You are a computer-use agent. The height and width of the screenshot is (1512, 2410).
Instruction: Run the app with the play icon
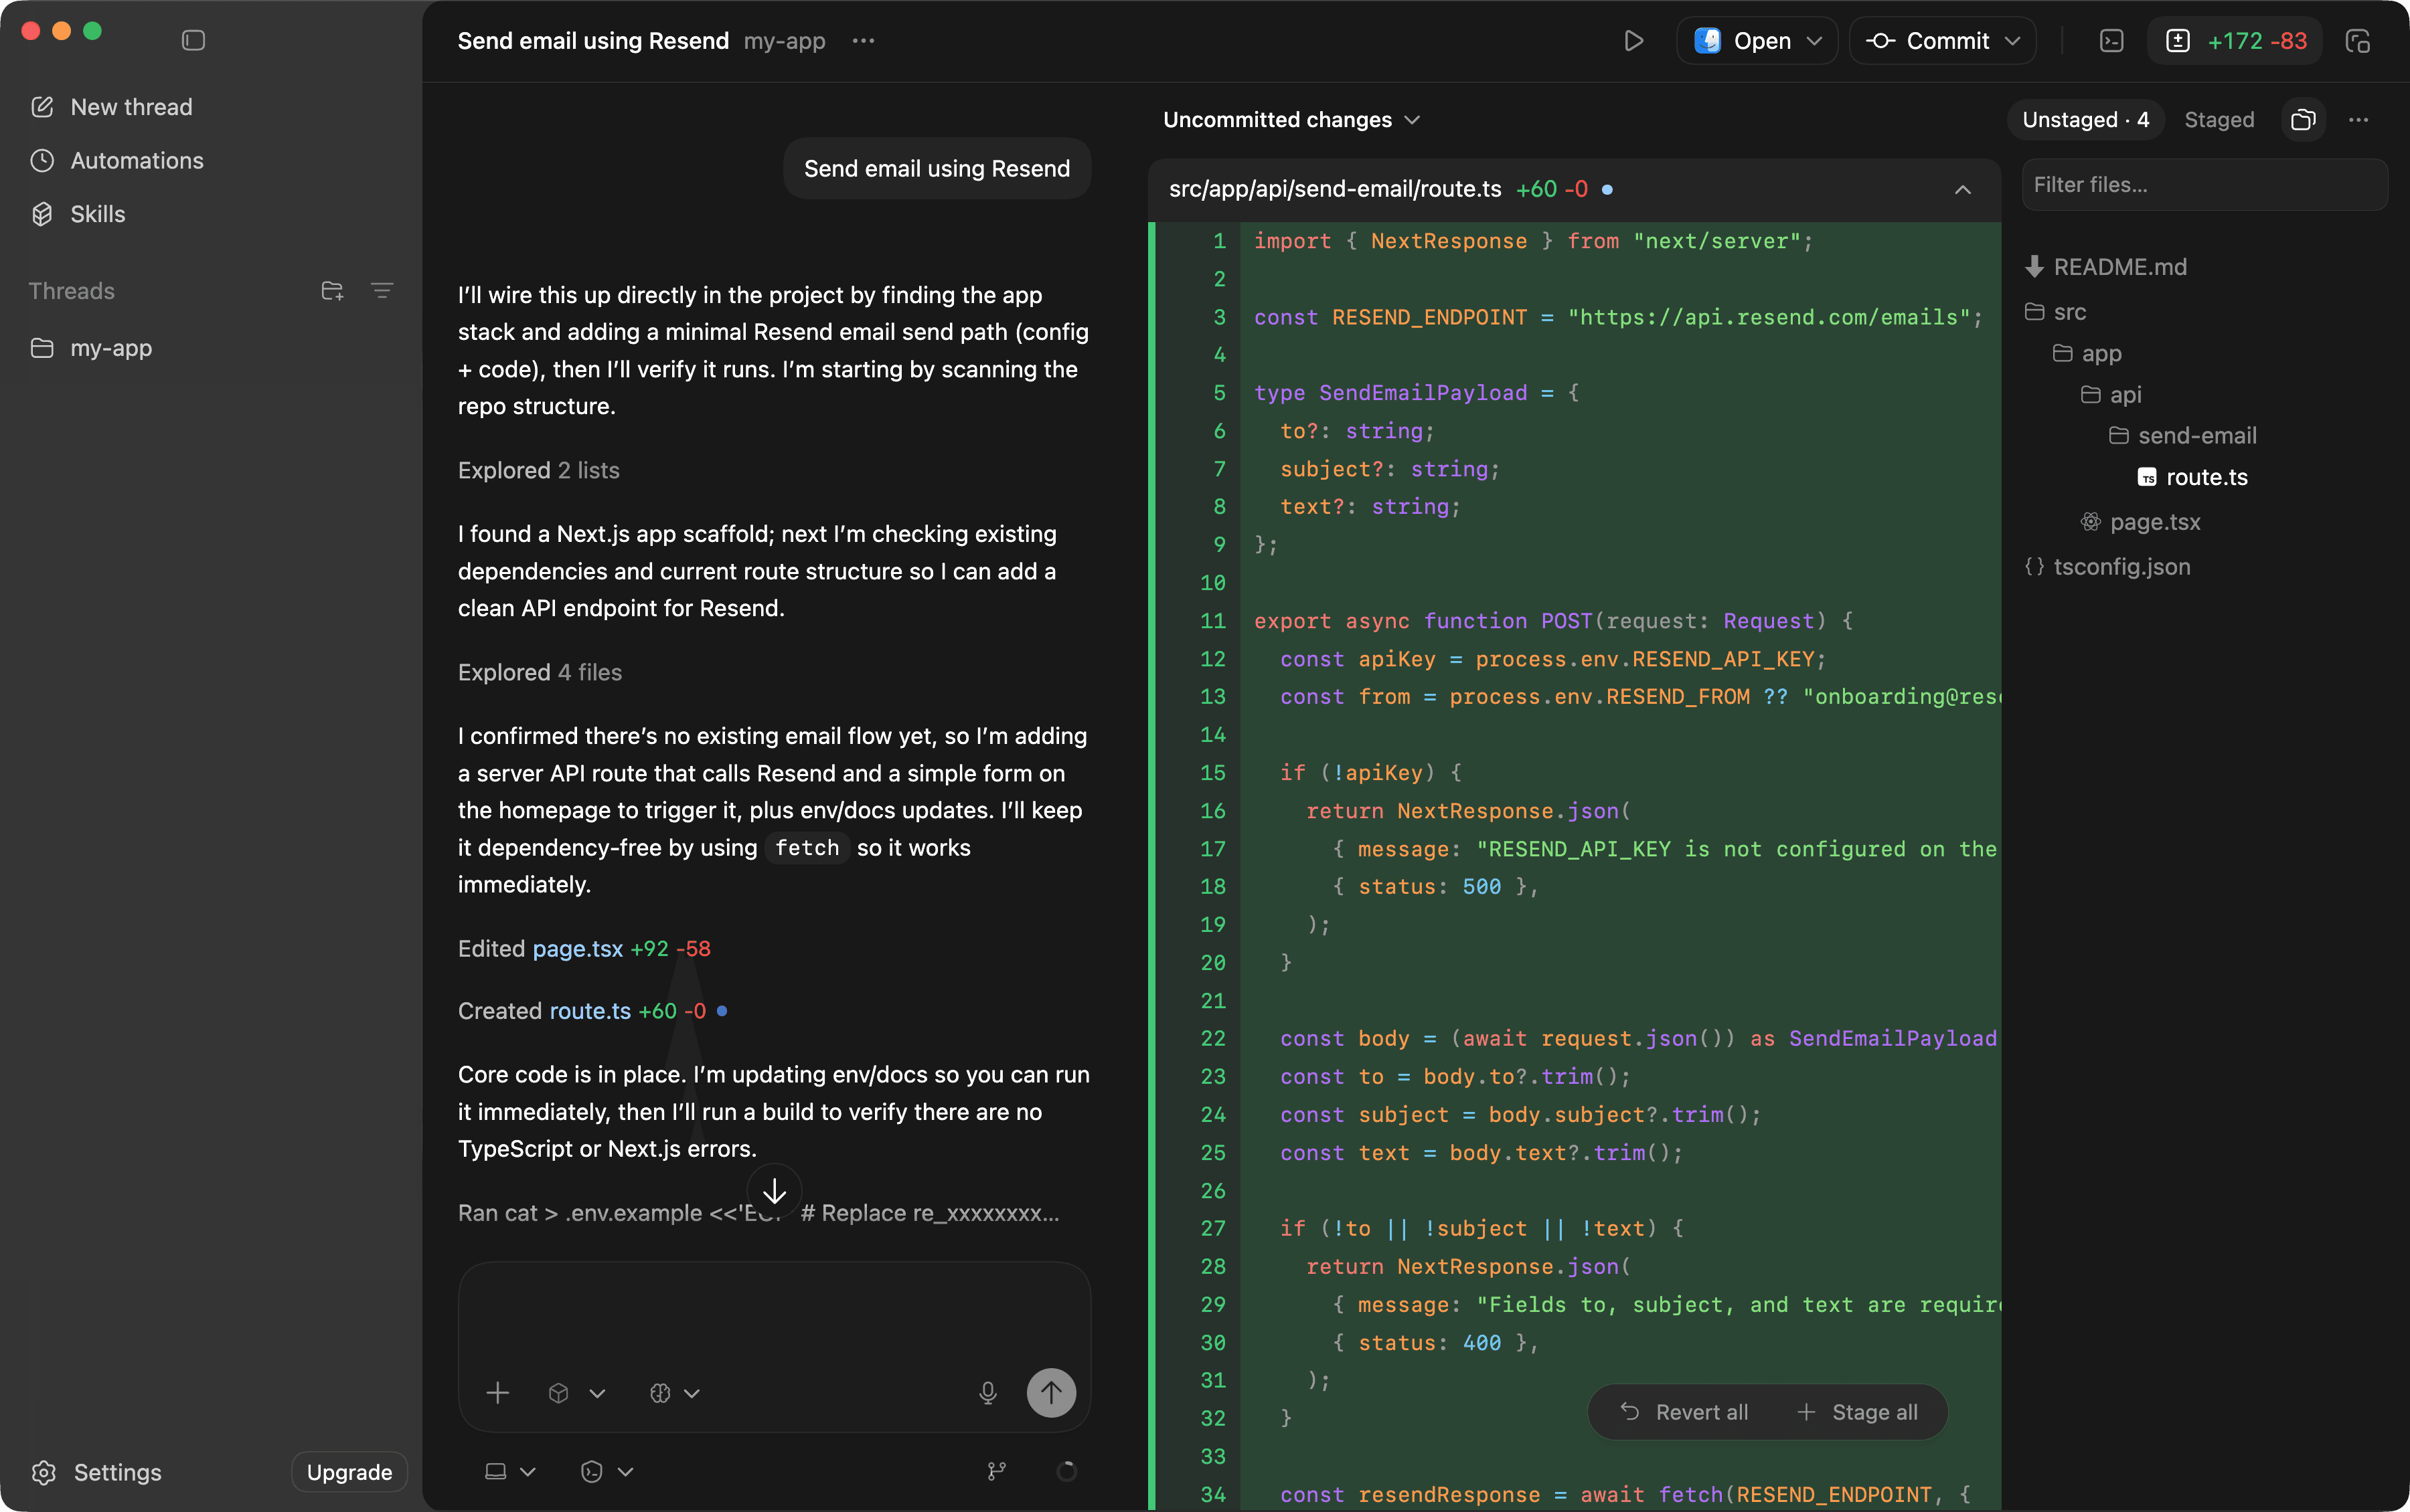[x=1635, y=40]
